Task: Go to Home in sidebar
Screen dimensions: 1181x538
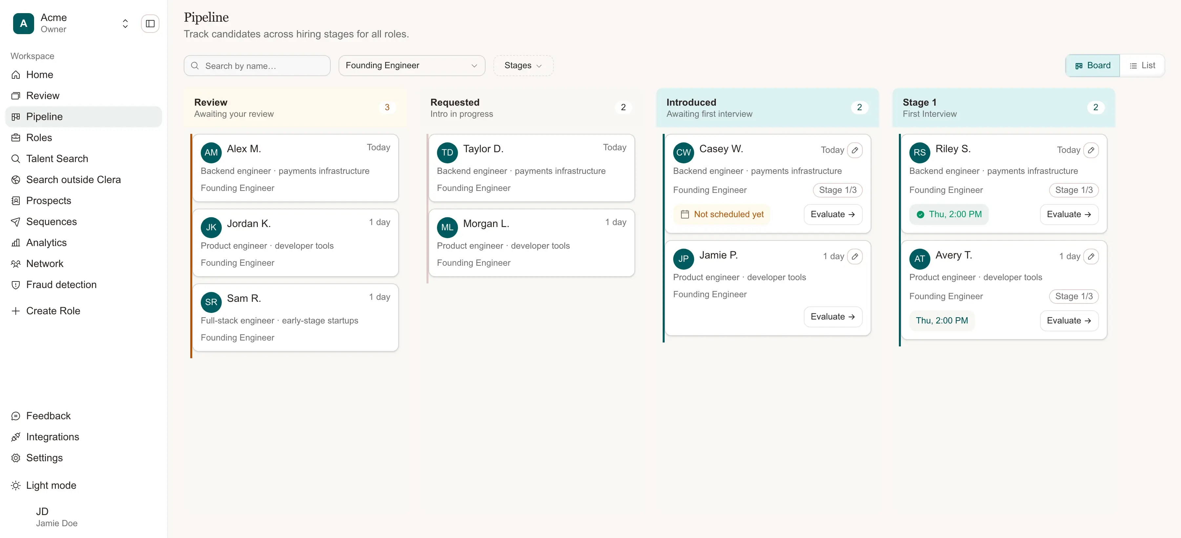Action: (83, 75)
